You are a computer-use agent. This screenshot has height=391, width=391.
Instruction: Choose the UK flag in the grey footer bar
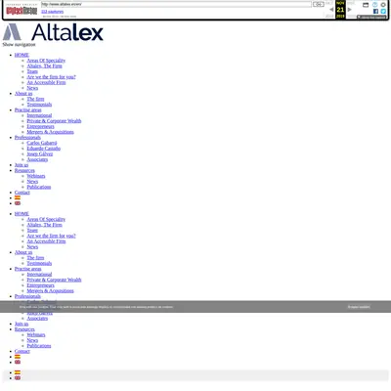tap(18, 378)
